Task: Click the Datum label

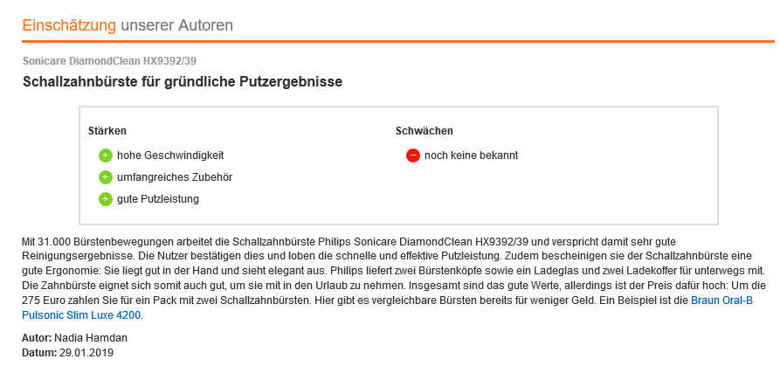Action: (38, 353)
